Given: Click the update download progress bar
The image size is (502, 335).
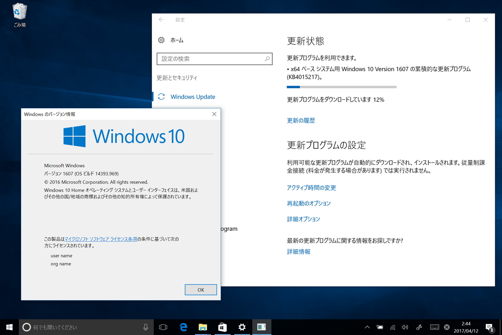Looking at the screenshot, I should coord(341,87).
